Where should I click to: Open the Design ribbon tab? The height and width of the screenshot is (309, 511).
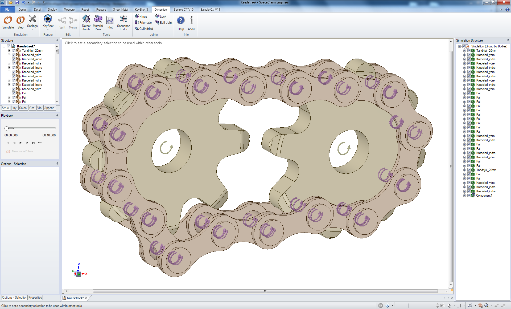pos(23,9)
